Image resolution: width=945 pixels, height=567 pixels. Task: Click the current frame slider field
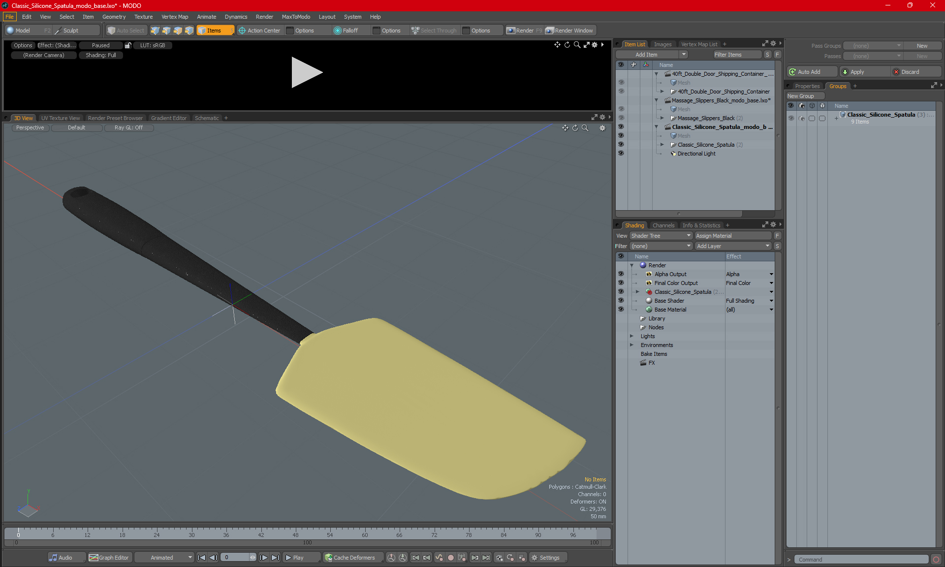238,558
